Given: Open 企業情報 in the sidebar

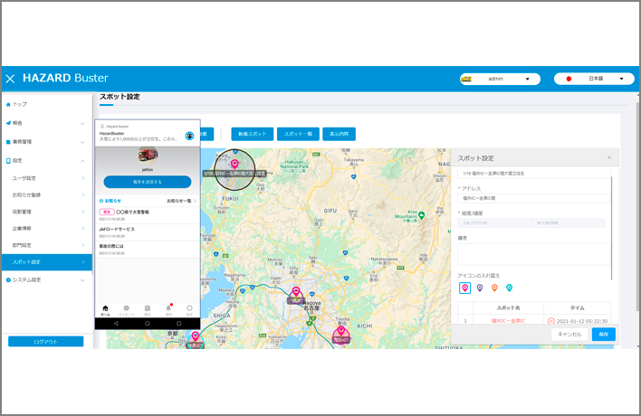Looking at the screenshot, I should coord(46,228).
